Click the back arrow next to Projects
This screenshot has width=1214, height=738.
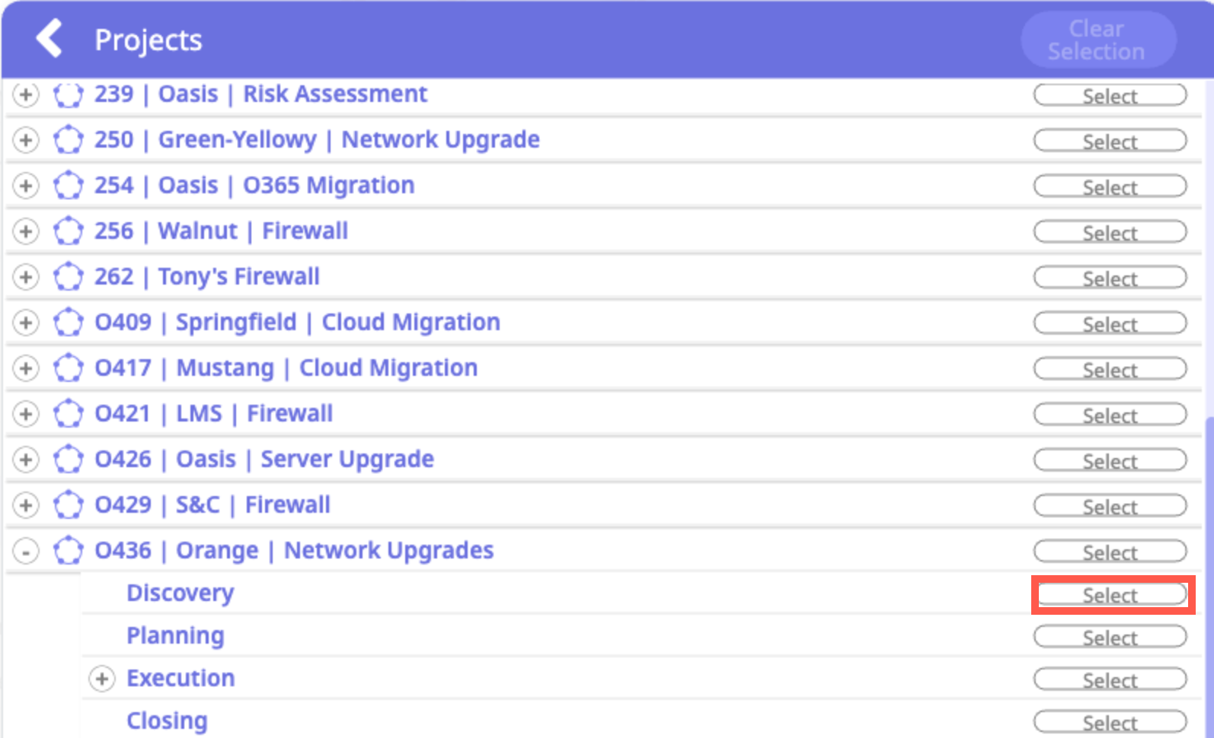tap(50, 39)
